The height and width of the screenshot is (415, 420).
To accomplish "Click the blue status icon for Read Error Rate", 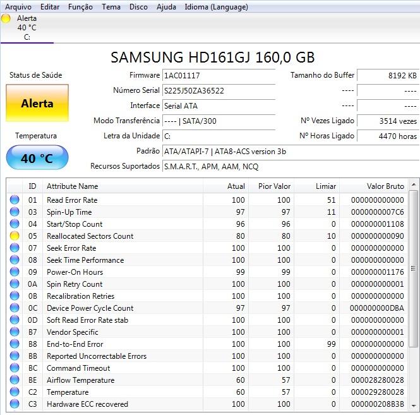I will (x=15, y=200).
